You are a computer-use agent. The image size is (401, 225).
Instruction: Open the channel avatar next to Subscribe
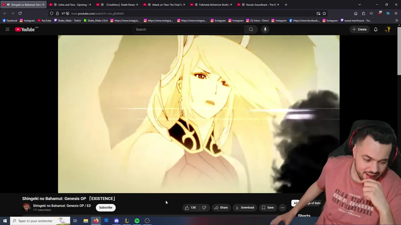[27, 207]
